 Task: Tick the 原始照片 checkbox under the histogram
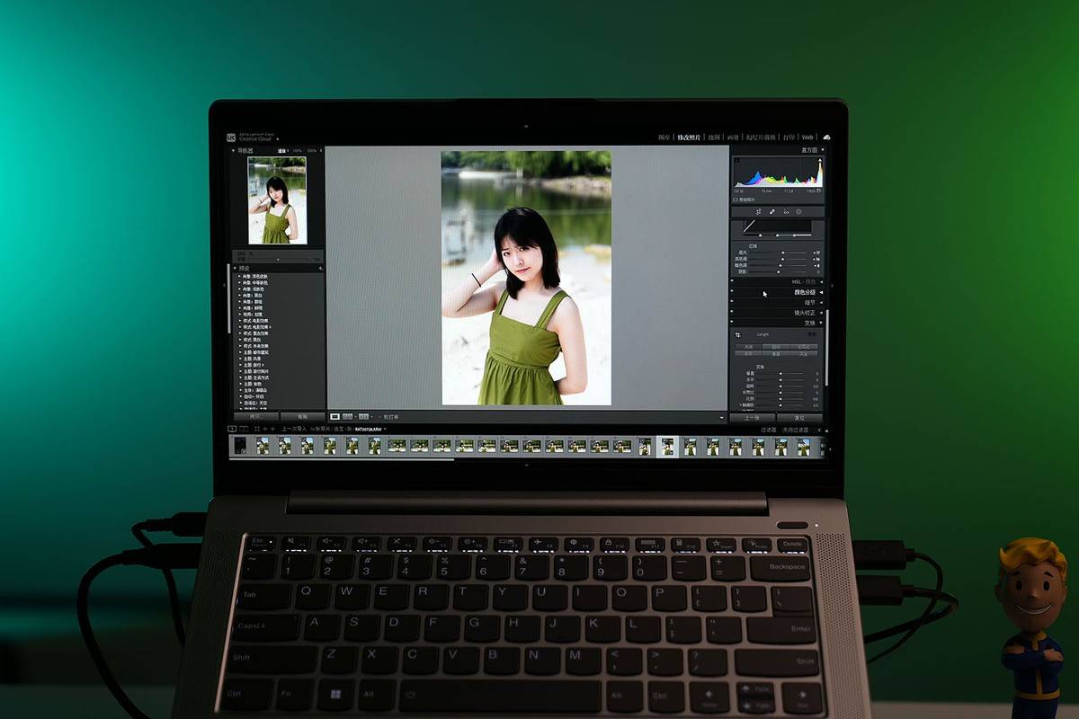[736, 200]
